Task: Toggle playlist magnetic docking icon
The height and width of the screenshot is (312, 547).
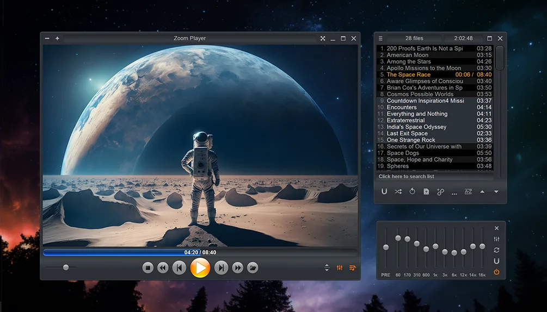Action: pyautogui.click(x=384, y=191)
